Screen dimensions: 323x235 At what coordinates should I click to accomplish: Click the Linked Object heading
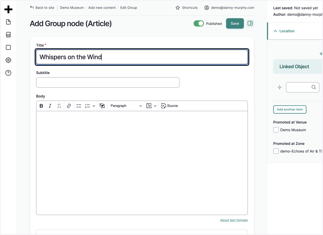tap(294, 67)
